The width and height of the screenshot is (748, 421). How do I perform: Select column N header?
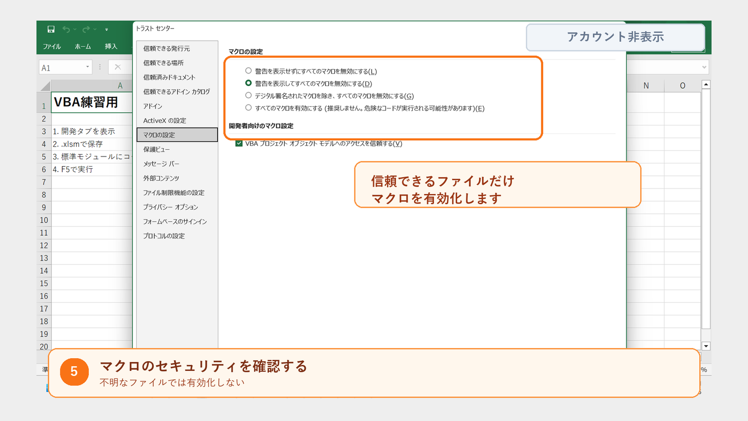[x=646, y=86]
